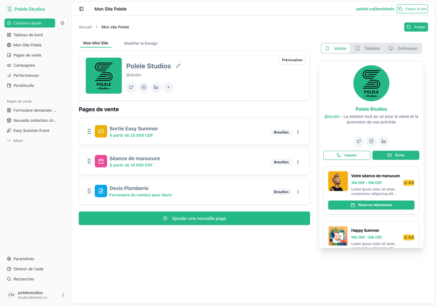Click the yellow Sortie Easy Summer ticket icon
Viewport: 437px width, 306px height.
[x=101, y=132]
